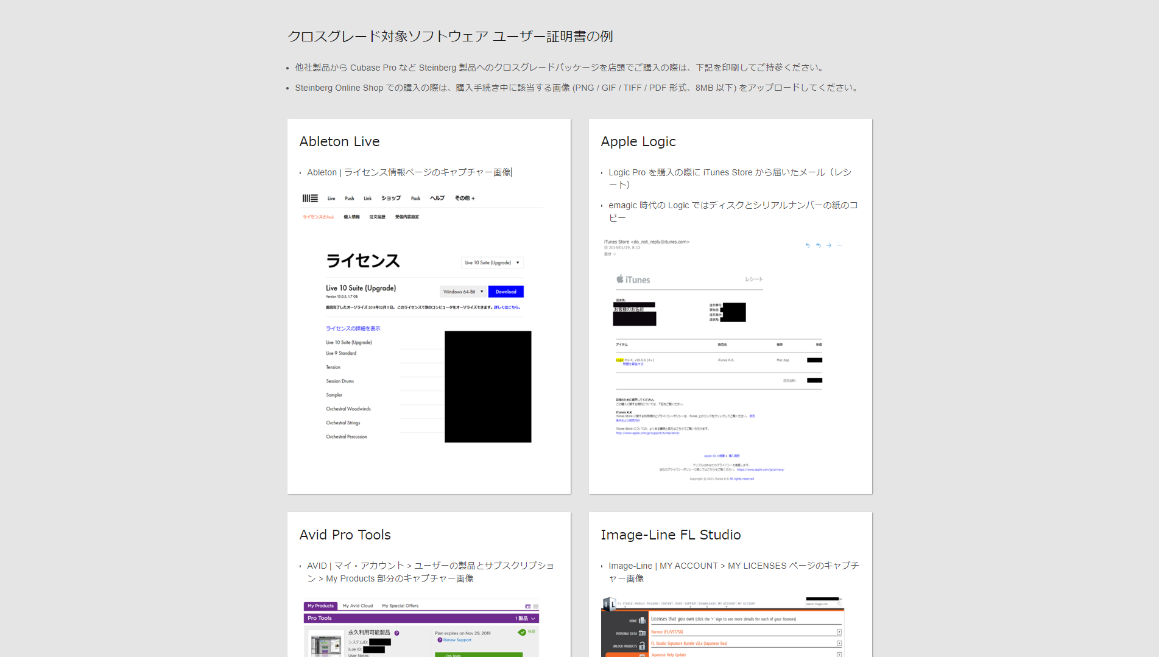Select the My Products tab
The width and height of the screenshot is (1159, 657).
click(320, 606)
